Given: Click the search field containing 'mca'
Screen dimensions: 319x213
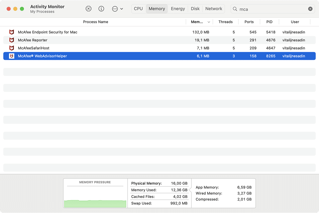Looking at the screenshot, I should click(272, 9).
